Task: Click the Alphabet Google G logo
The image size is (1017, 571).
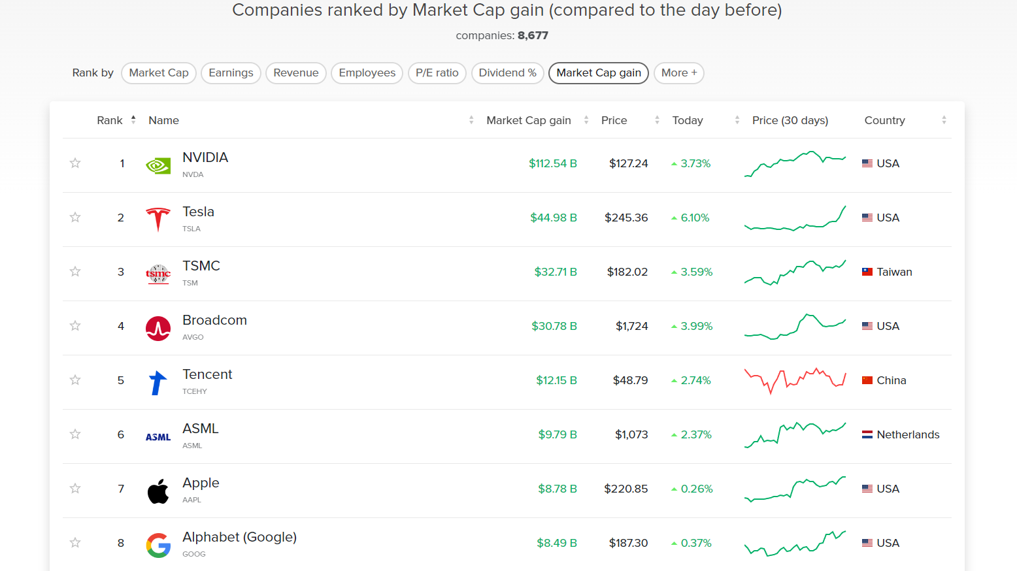Action: click(x=158, y=545)
